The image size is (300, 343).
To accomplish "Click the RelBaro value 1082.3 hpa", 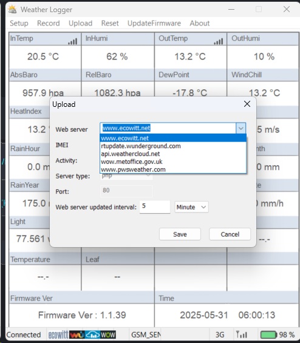I will [x=117, y=92].
